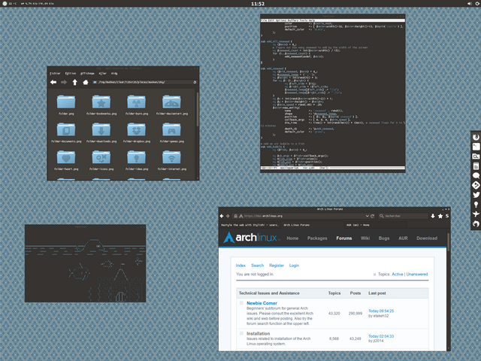Open the Newbie Corner subforum
Viewport: 481px width, 361px height.
click(x=262, y=303)
